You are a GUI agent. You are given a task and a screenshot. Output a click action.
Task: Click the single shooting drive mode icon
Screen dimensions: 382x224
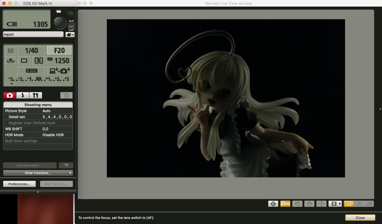click(x=24, y=61)
